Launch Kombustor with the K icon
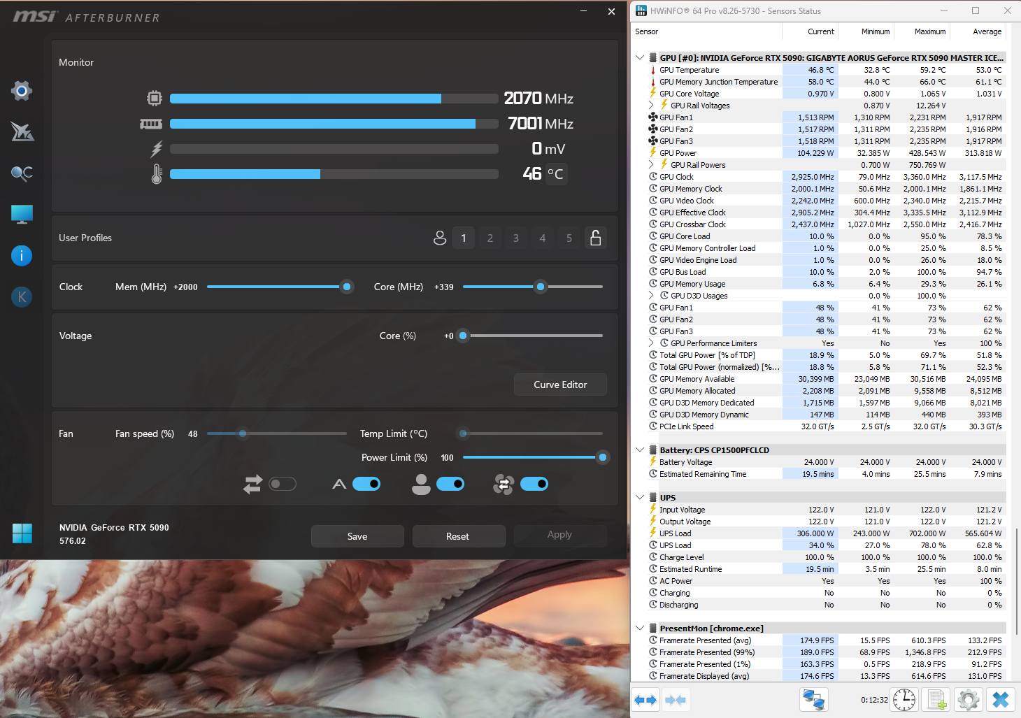Image resolution: width=1021 pixels, height=718 pixels. click(x=22, y=297)
